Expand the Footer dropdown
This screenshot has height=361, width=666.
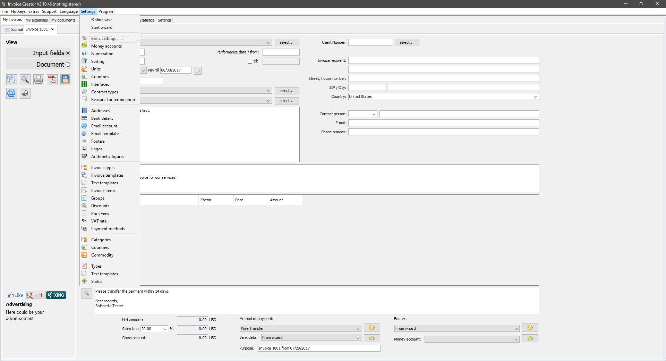[x=516, y=329]
